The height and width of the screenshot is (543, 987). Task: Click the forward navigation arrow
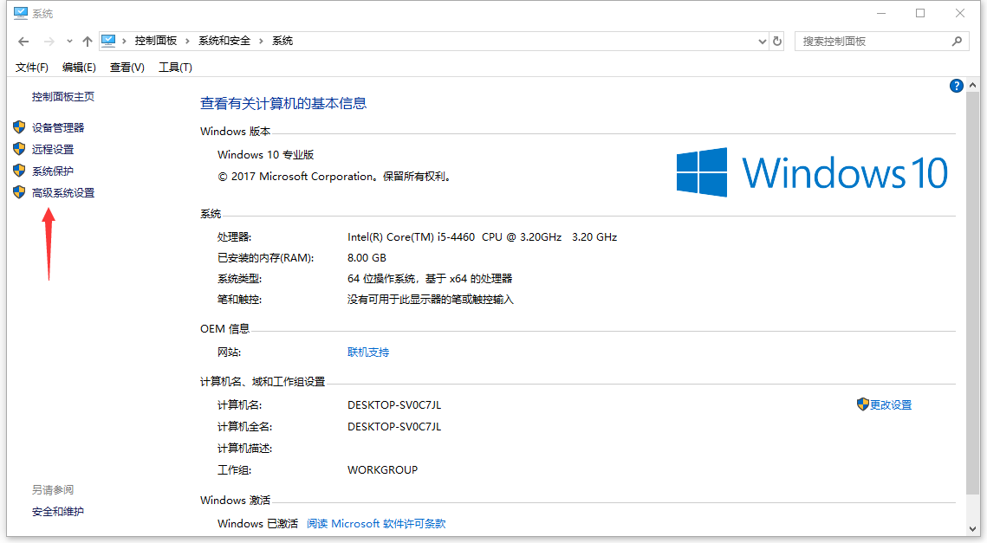click(49, 42)
